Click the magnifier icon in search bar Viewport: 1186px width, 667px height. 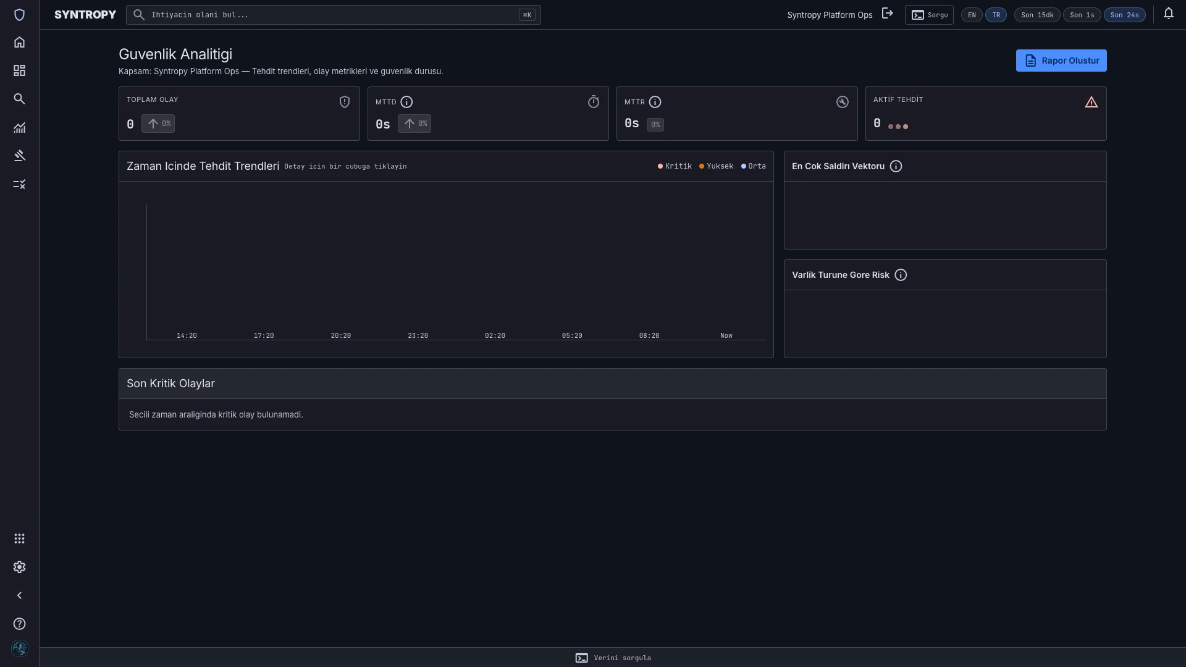click(139, 15)
